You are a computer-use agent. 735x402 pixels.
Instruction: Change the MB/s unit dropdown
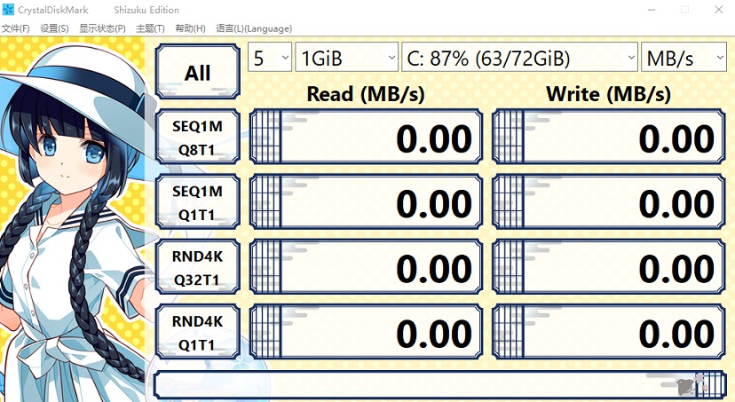pyautogui.click(x=684, y=57)
